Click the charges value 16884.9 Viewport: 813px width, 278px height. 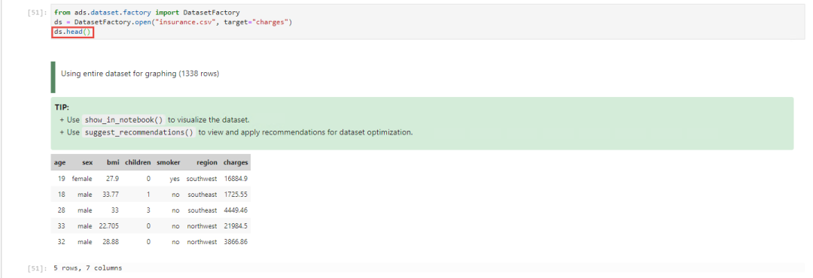(x=236, y=179)
